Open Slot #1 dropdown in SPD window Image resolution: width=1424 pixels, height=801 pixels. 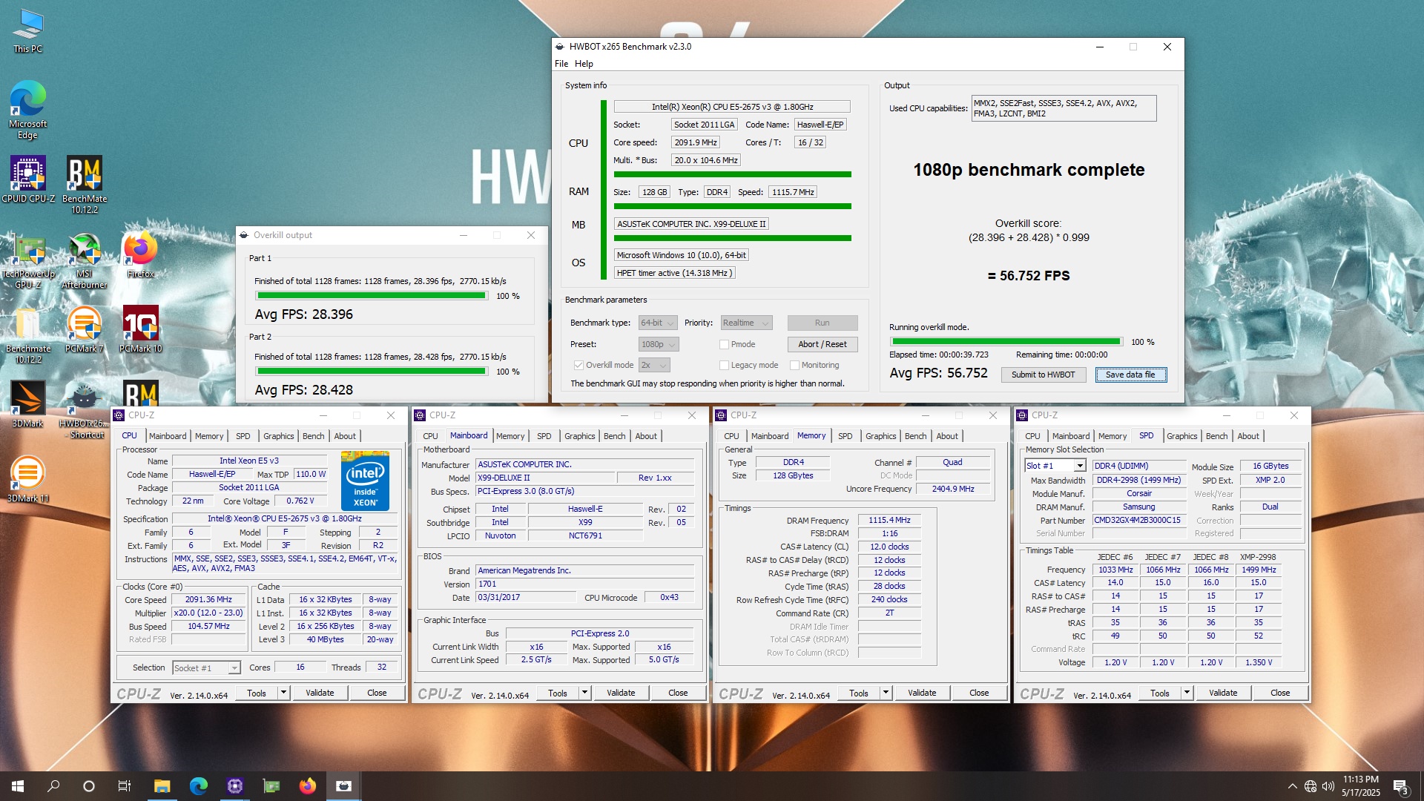tap(1055, 466)
